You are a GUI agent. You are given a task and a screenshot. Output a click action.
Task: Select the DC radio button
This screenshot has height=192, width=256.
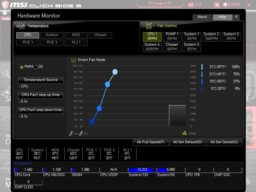point(35,67)
